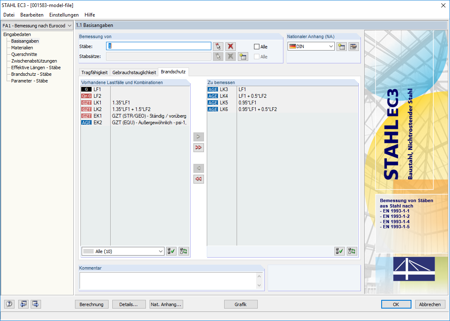
Task: Select LK4 LF1 + 0.5*LF2 row
Action: tap(283, 96)
